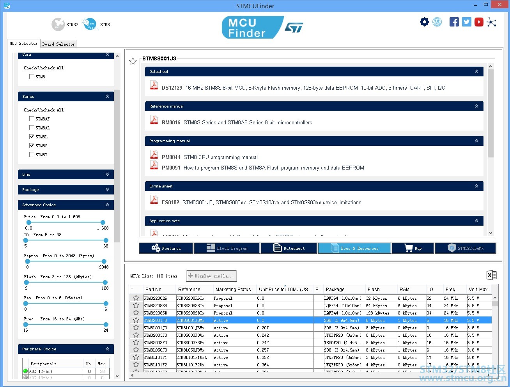Favorite STM8S001J3 with the title star
Image resolution: width=510 pixels, height=387 pixels.
133,61
